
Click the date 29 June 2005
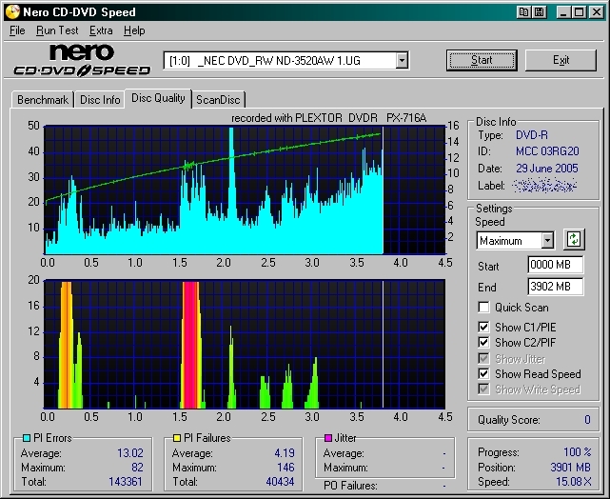547,169
